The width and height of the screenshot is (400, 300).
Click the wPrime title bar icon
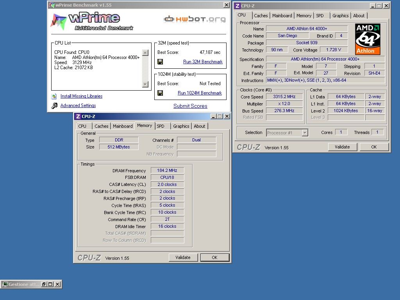tap(52, 5)
